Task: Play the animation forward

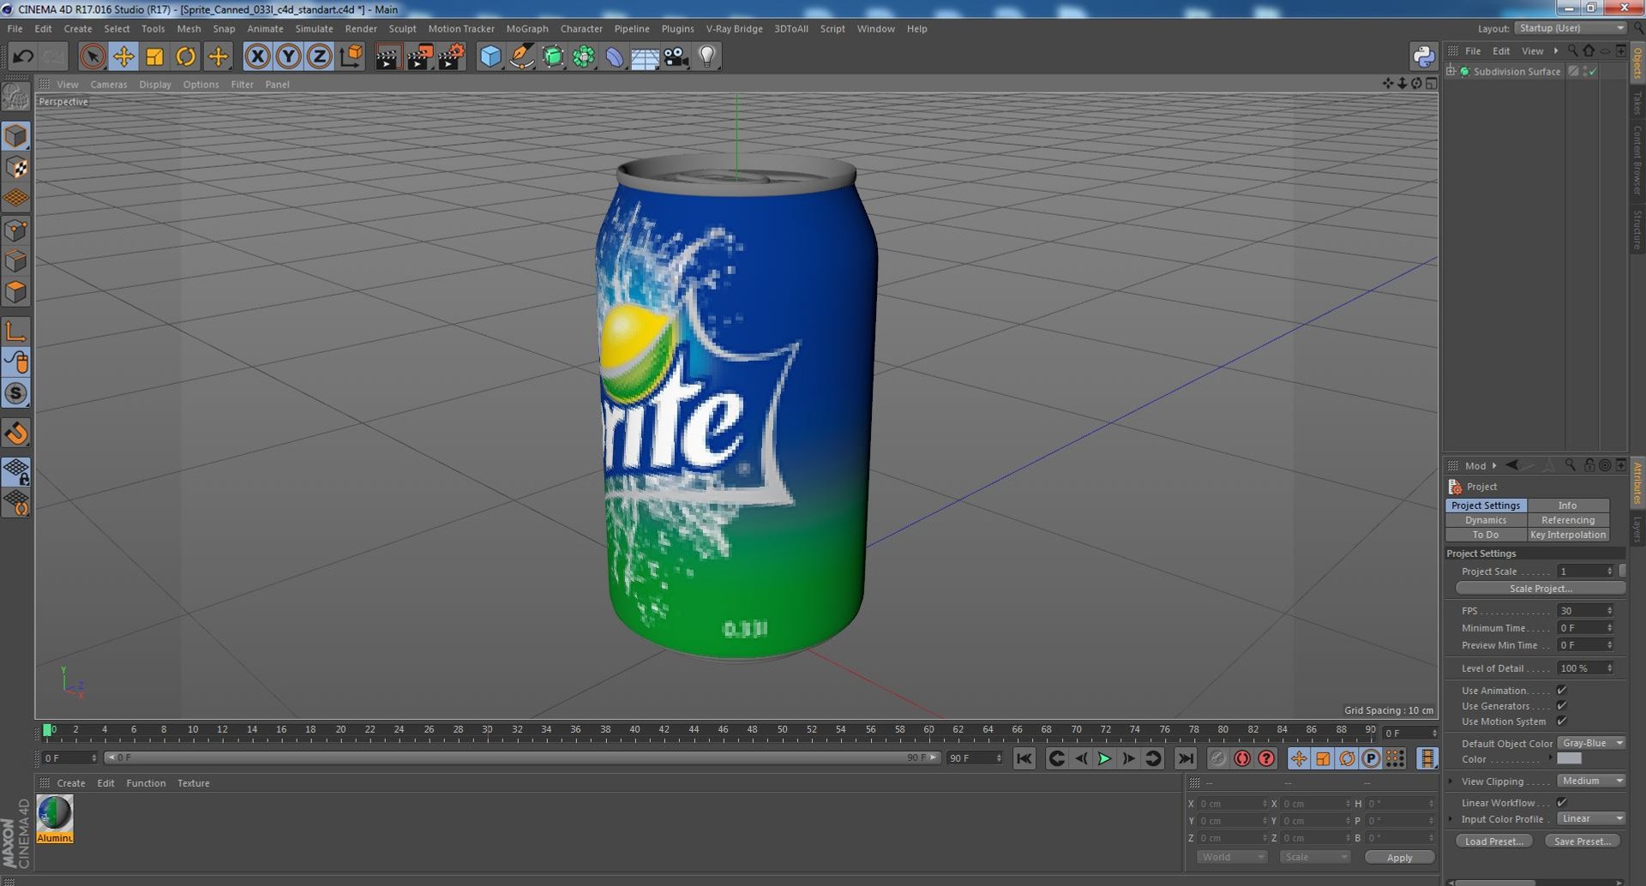Action: point(1104,758)
